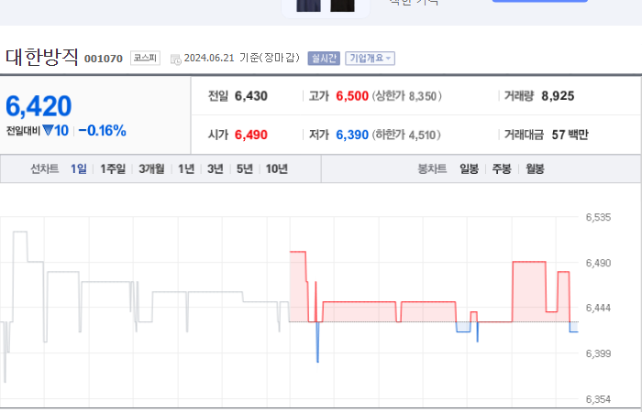Open the 월봉 candle chart

point(535,168)
